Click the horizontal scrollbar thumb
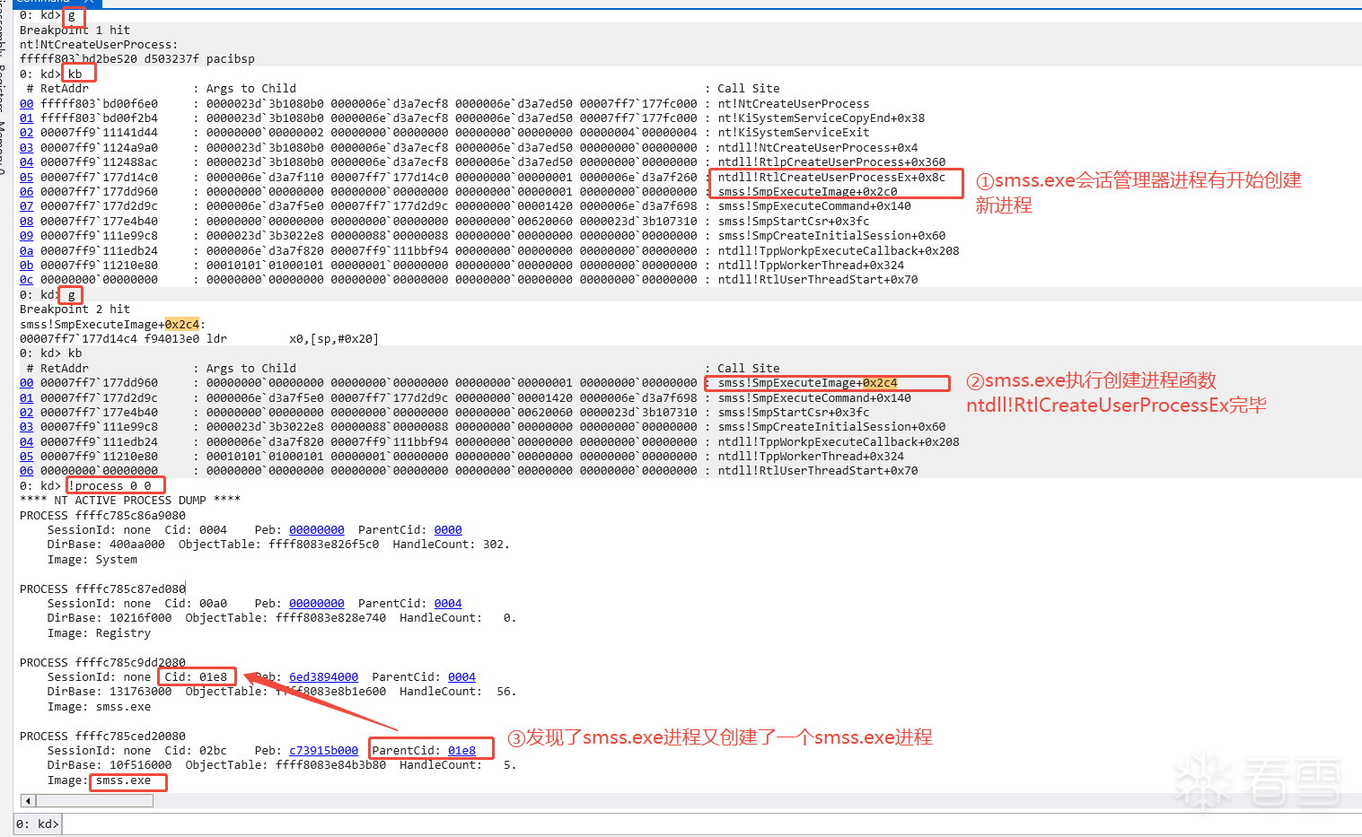The width and height of the screenshot is (1362, 837). pyautogui.click(x=93, y=800)
